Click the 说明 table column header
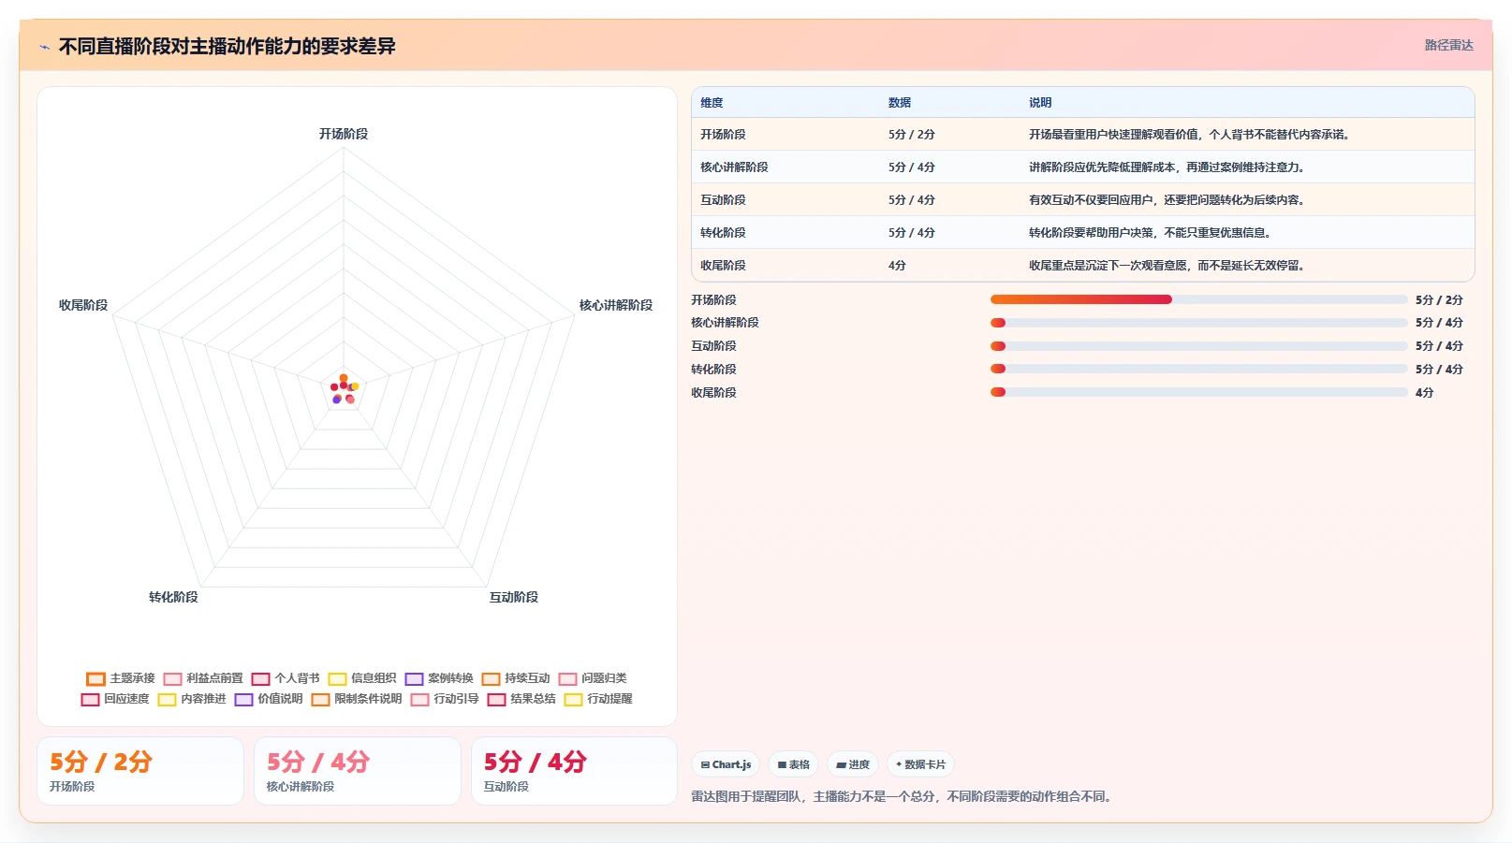Image resolution: width=1512 pixels, height=843 pixels. point(1040,103)
